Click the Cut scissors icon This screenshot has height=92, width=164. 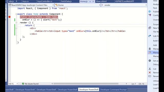pyautogui.click(x=150, y=69)
